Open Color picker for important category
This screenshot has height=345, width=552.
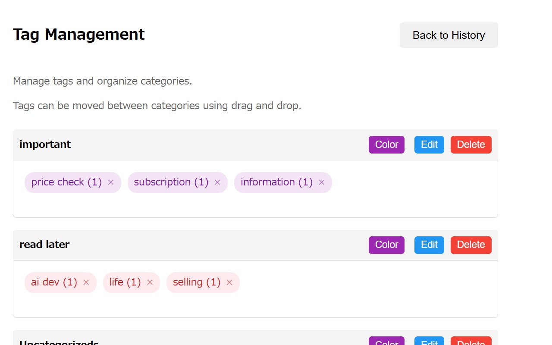386,144
